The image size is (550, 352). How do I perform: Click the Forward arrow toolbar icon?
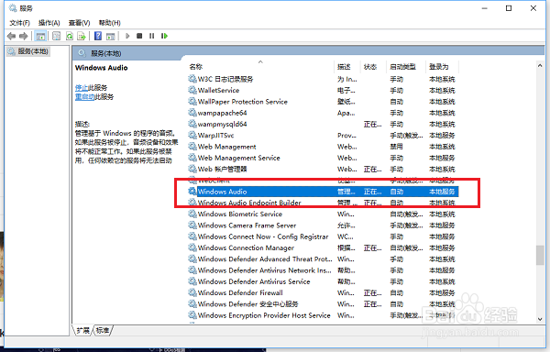tap(24, 36)
